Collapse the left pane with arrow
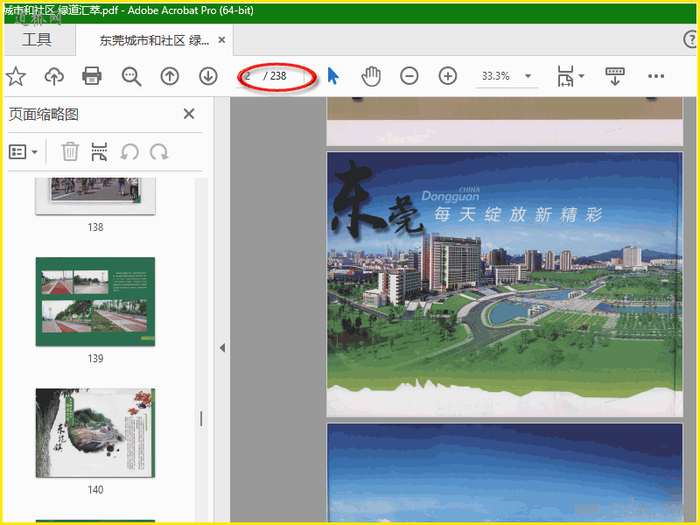Screen dimensions: 700x525 [222, 347]
